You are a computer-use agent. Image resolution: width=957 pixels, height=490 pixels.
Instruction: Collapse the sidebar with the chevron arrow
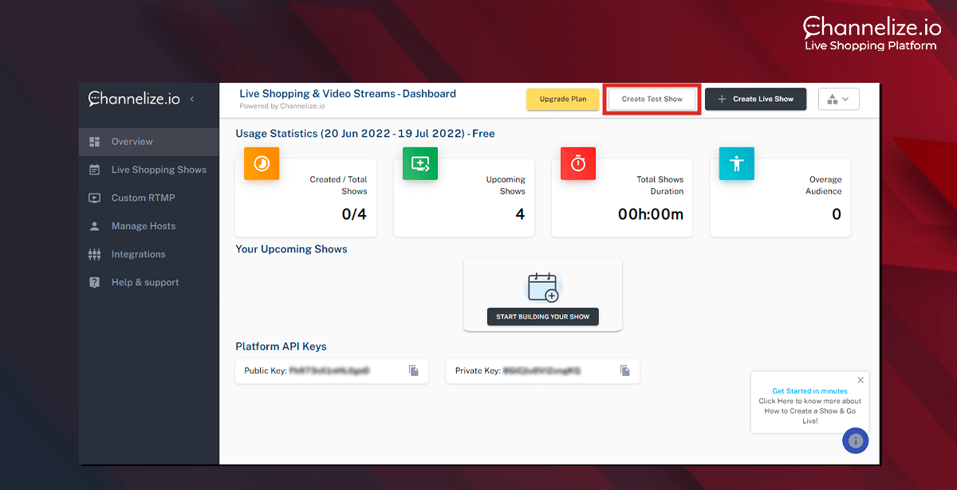coord(191,99)
